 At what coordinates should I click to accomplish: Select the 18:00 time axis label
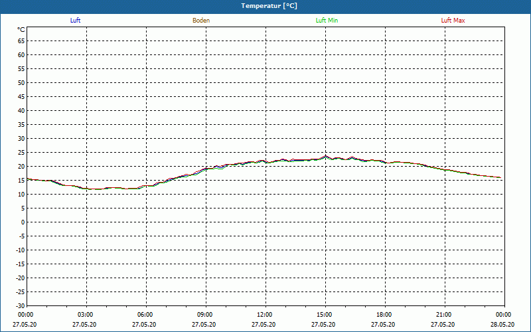click(x=384, y=315)
